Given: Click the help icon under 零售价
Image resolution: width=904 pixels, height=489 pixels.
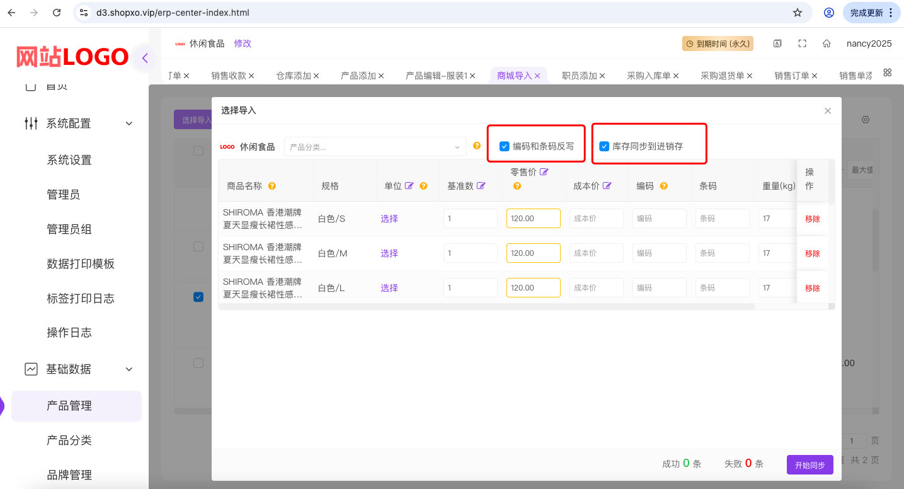Looking at the screenshot, I should point(517,186).
